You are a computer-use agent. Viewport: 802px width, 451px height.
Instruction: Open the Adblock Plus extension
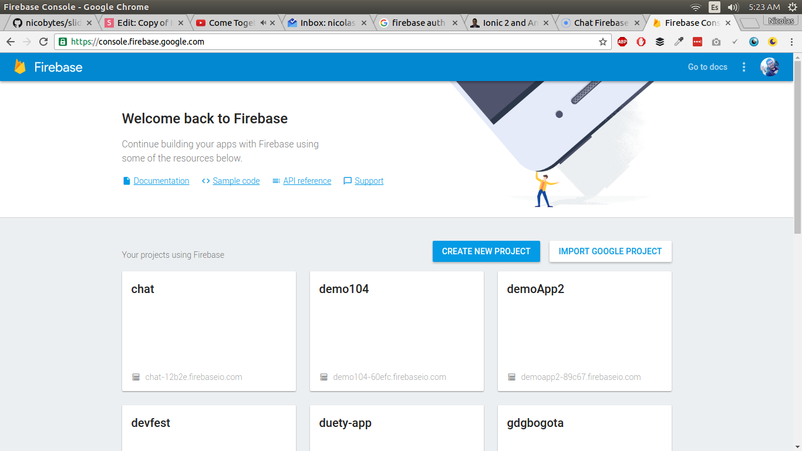click(622, 42)
